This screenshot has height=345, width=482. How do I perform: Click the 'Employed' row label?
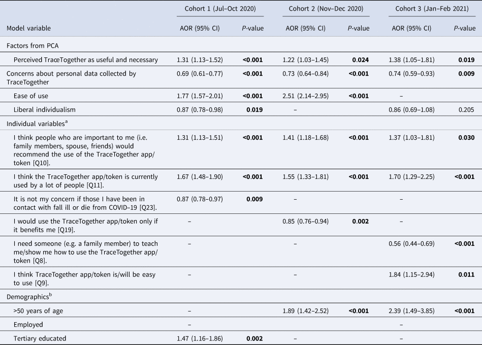28,324
